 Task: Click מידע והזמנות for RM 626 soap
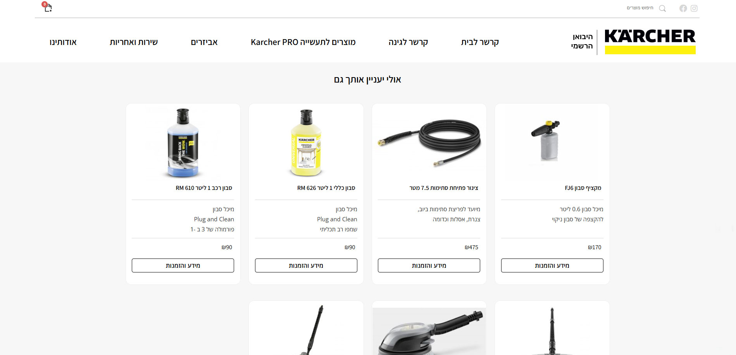point(306,265)
